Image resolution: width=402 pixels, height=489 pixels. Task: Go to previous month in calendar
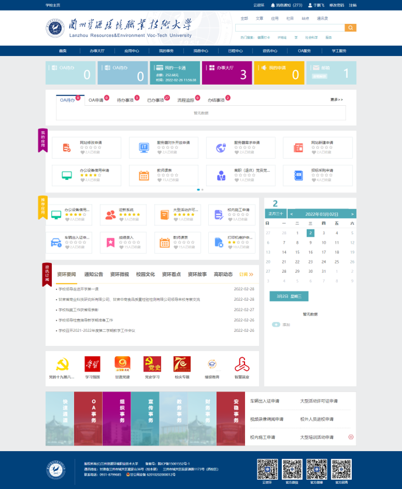(292, 214)
